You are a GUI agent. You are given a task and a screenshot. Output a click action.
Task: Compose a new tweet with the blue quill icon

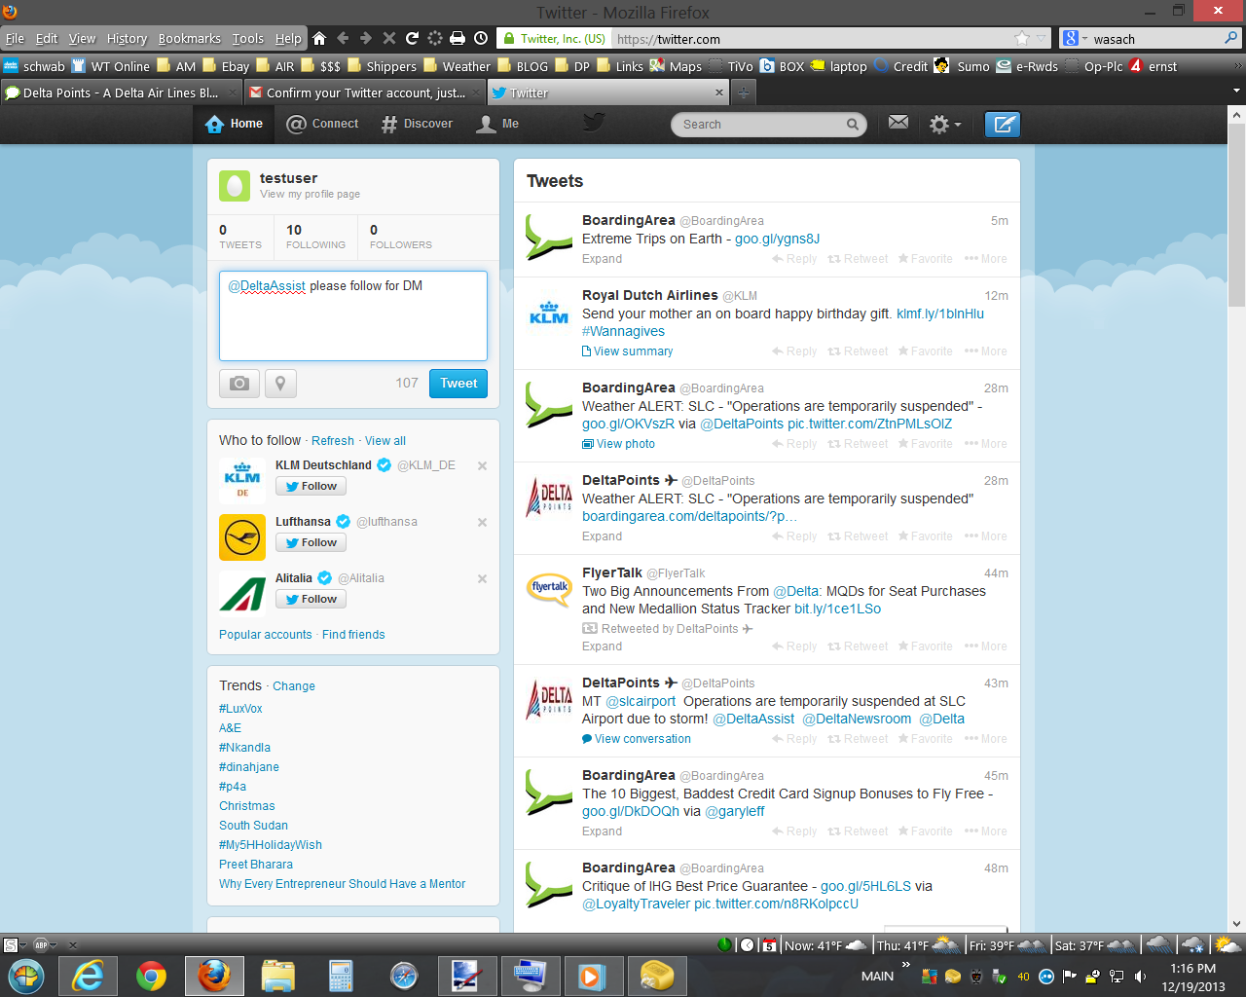(x=1003, y=125)
